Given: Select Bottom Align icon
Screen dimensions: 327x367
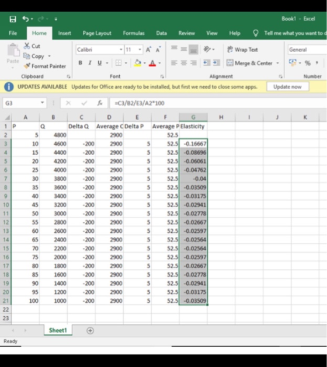Looking at the screenshot, I should click(193, 50).
